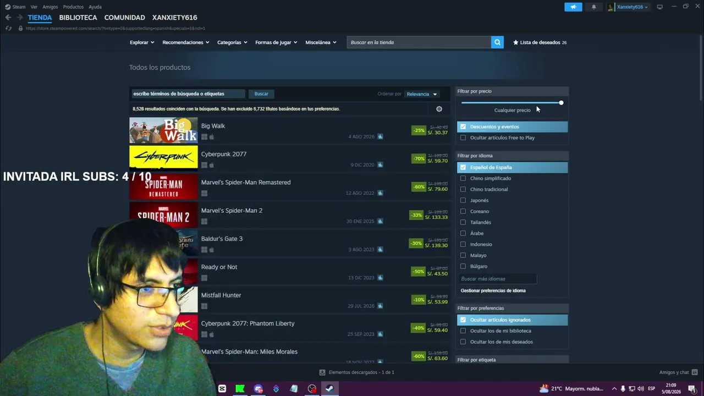Click Gestionar preferencias de idioma link
This screenshot has height=396, width=704.
[x=493, y=290]
